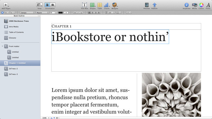Click the iBookstore or nothin' title
Screen dimensions: 212x119
click(110, 37)
